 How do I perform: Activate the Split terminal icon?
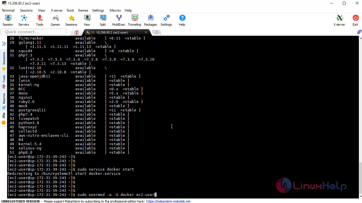tap(103, 21)
